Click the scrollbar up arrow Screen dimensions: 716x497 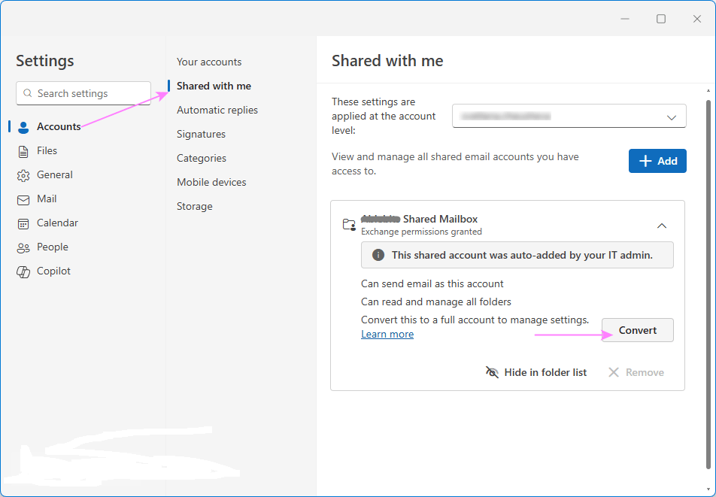pyautogui.click(x=708, y=90)
